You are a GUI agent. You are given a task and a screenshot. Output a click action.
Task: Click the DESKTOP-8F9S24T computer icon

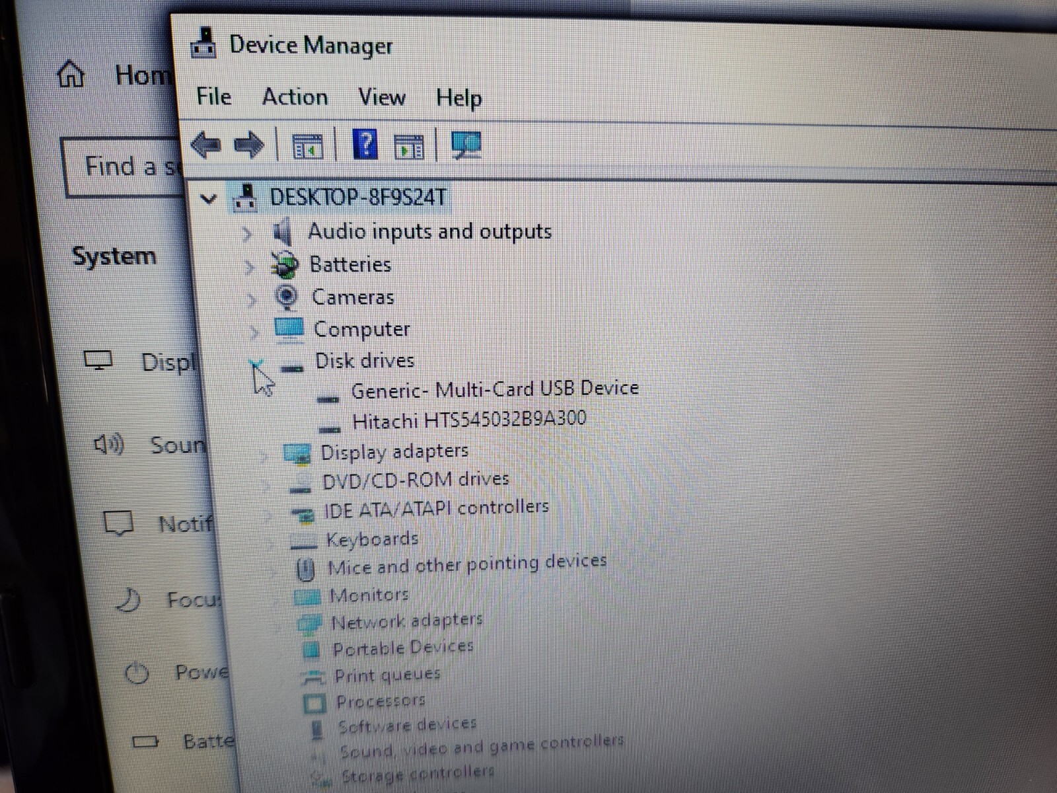coord(245,198)
